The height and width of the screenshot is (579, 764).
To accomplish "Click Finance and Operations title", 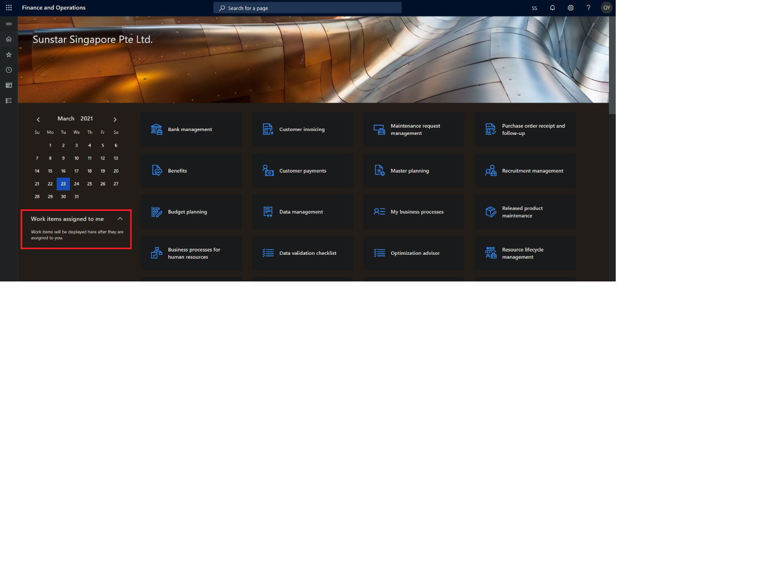I will [x=54, y=8].
